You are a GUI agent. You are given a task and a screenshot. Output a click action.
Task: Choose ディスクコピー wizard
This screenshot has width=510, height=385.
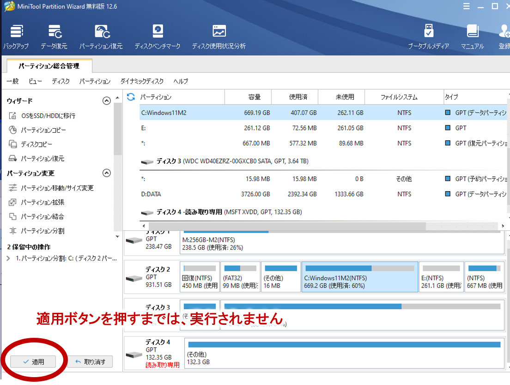[x=30, y=144]
